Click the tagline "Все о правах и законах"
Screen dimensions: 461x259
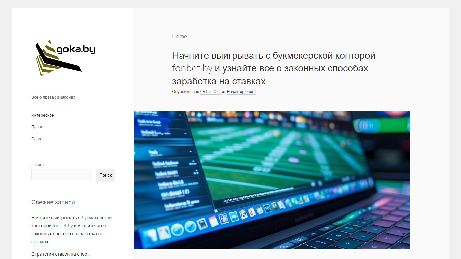53,97
